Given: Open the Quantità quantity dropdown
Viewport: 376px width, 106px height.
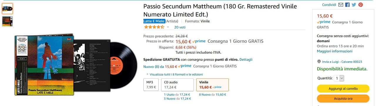Looking at the screenshot, I should [x=339, y=78].
